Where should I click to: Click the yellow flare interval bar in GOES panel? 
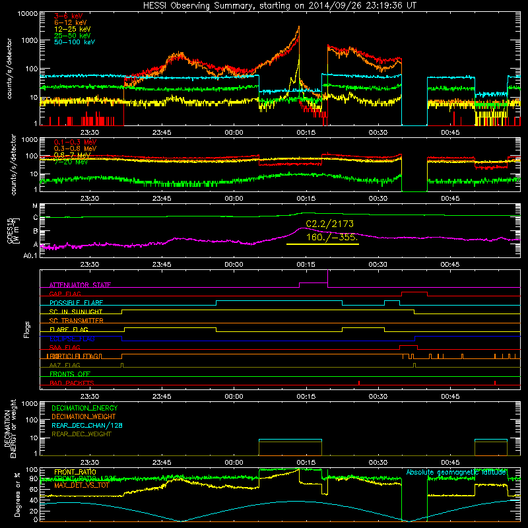[x=323, y=244]
